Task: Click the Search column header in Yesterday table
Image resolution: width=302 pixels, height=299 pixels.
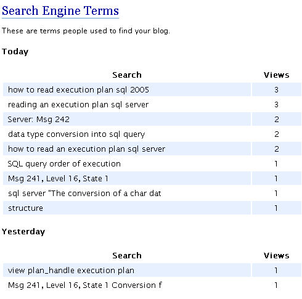Action: pos(127,256)
